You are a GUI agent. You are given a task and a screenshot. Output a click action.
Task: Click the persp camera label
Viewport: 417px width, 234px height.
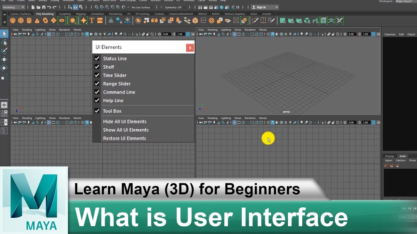(286, 112)
